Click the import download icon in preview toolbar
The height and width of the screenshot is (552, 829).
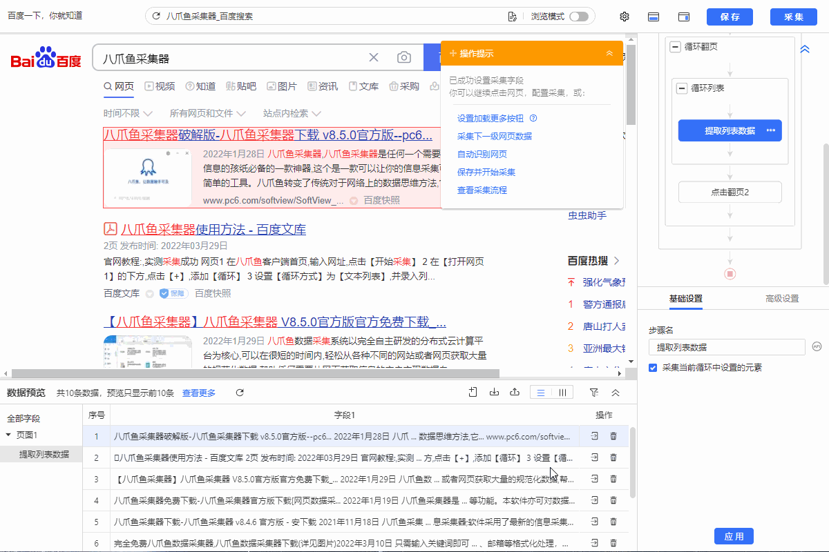494,392
